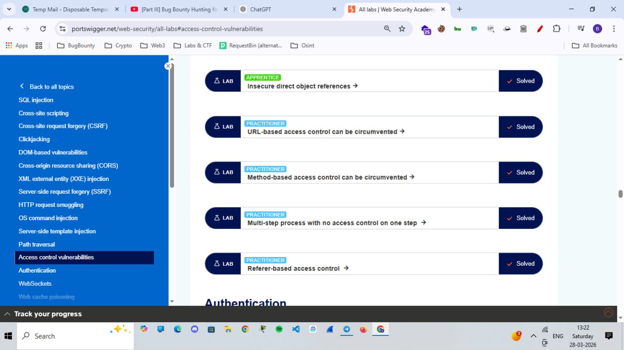Screen dimensions: 624x350
Task: Open the new tab with plus button
Action: click(459, 9)
